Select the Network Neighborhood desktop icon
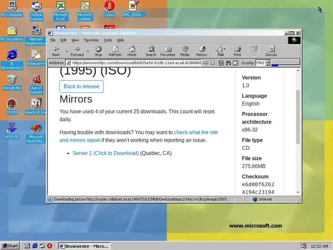This screenshot has height=250, width=333. pos(36,35)
